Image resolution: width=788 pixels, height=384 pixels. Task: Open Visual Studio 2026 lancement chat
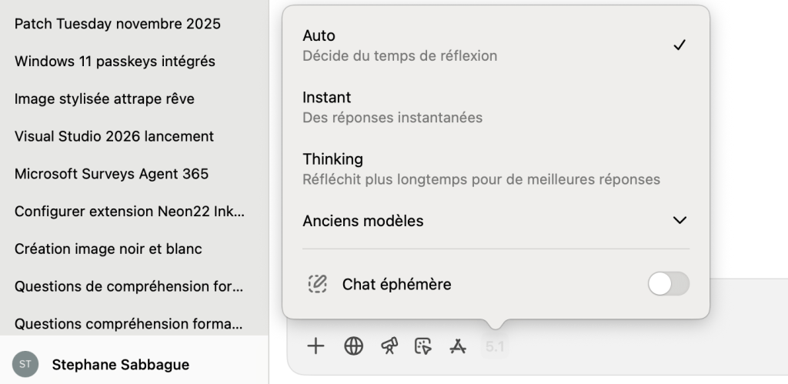click(x=114, y=136)
